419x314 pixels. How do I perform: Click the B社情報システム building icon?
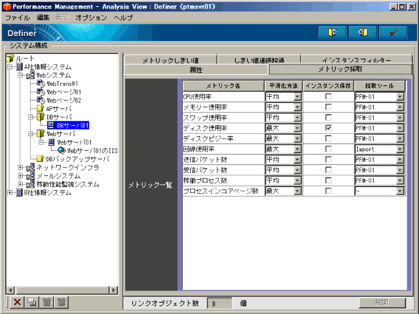[19, 193]
